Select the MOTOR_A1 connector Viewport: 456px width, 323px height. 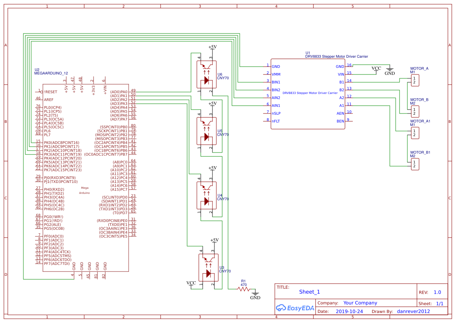(x=415, y=133)
